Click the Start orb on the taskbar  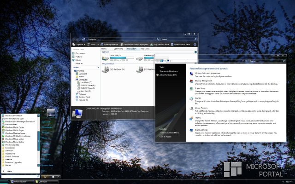coord(4,182)
